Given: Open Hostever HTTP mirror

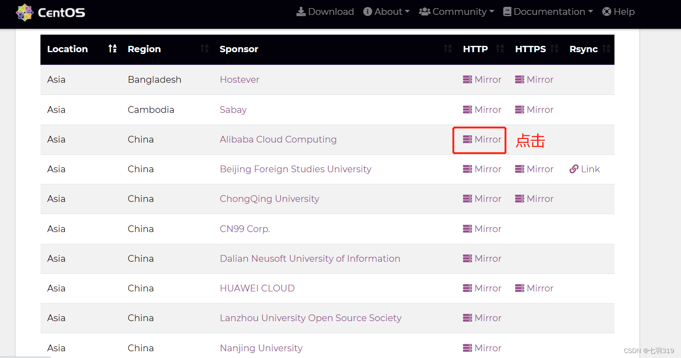Looking at the screenshot, I should coord(482,80).
